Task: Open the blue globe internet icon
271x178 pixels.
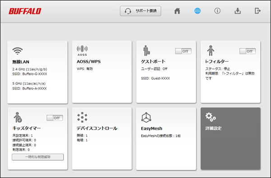Action: 197,11
